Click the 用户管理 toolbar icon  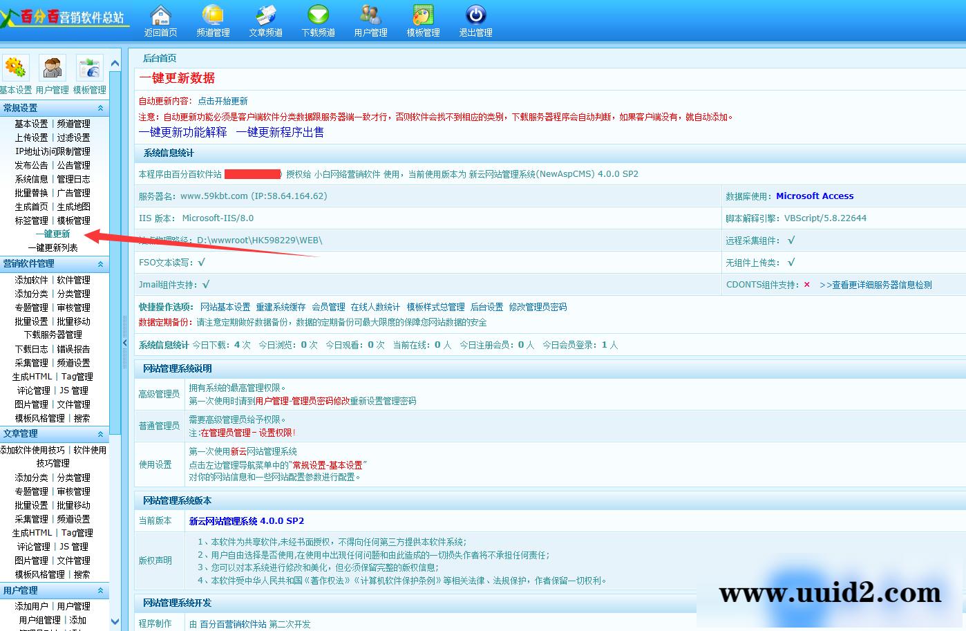(370, 19)
